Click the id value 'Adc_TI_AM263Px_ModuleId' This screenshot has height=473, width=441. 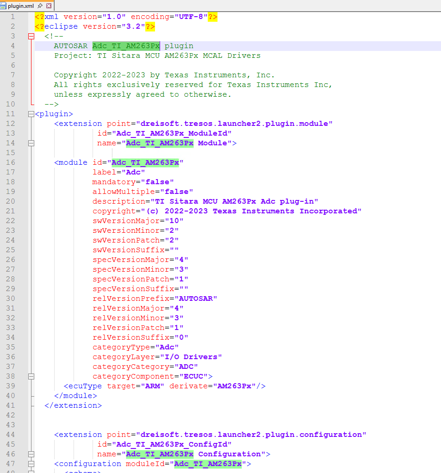(172, 133)
